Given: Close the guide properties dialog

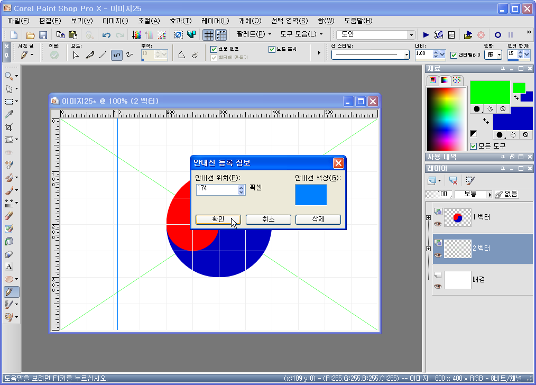Looking at the screenshot, I should coord(338,163).
